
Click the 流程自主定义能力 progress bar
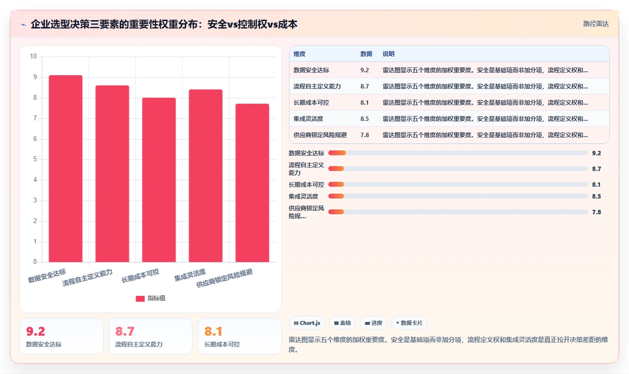tap(458, 169)
